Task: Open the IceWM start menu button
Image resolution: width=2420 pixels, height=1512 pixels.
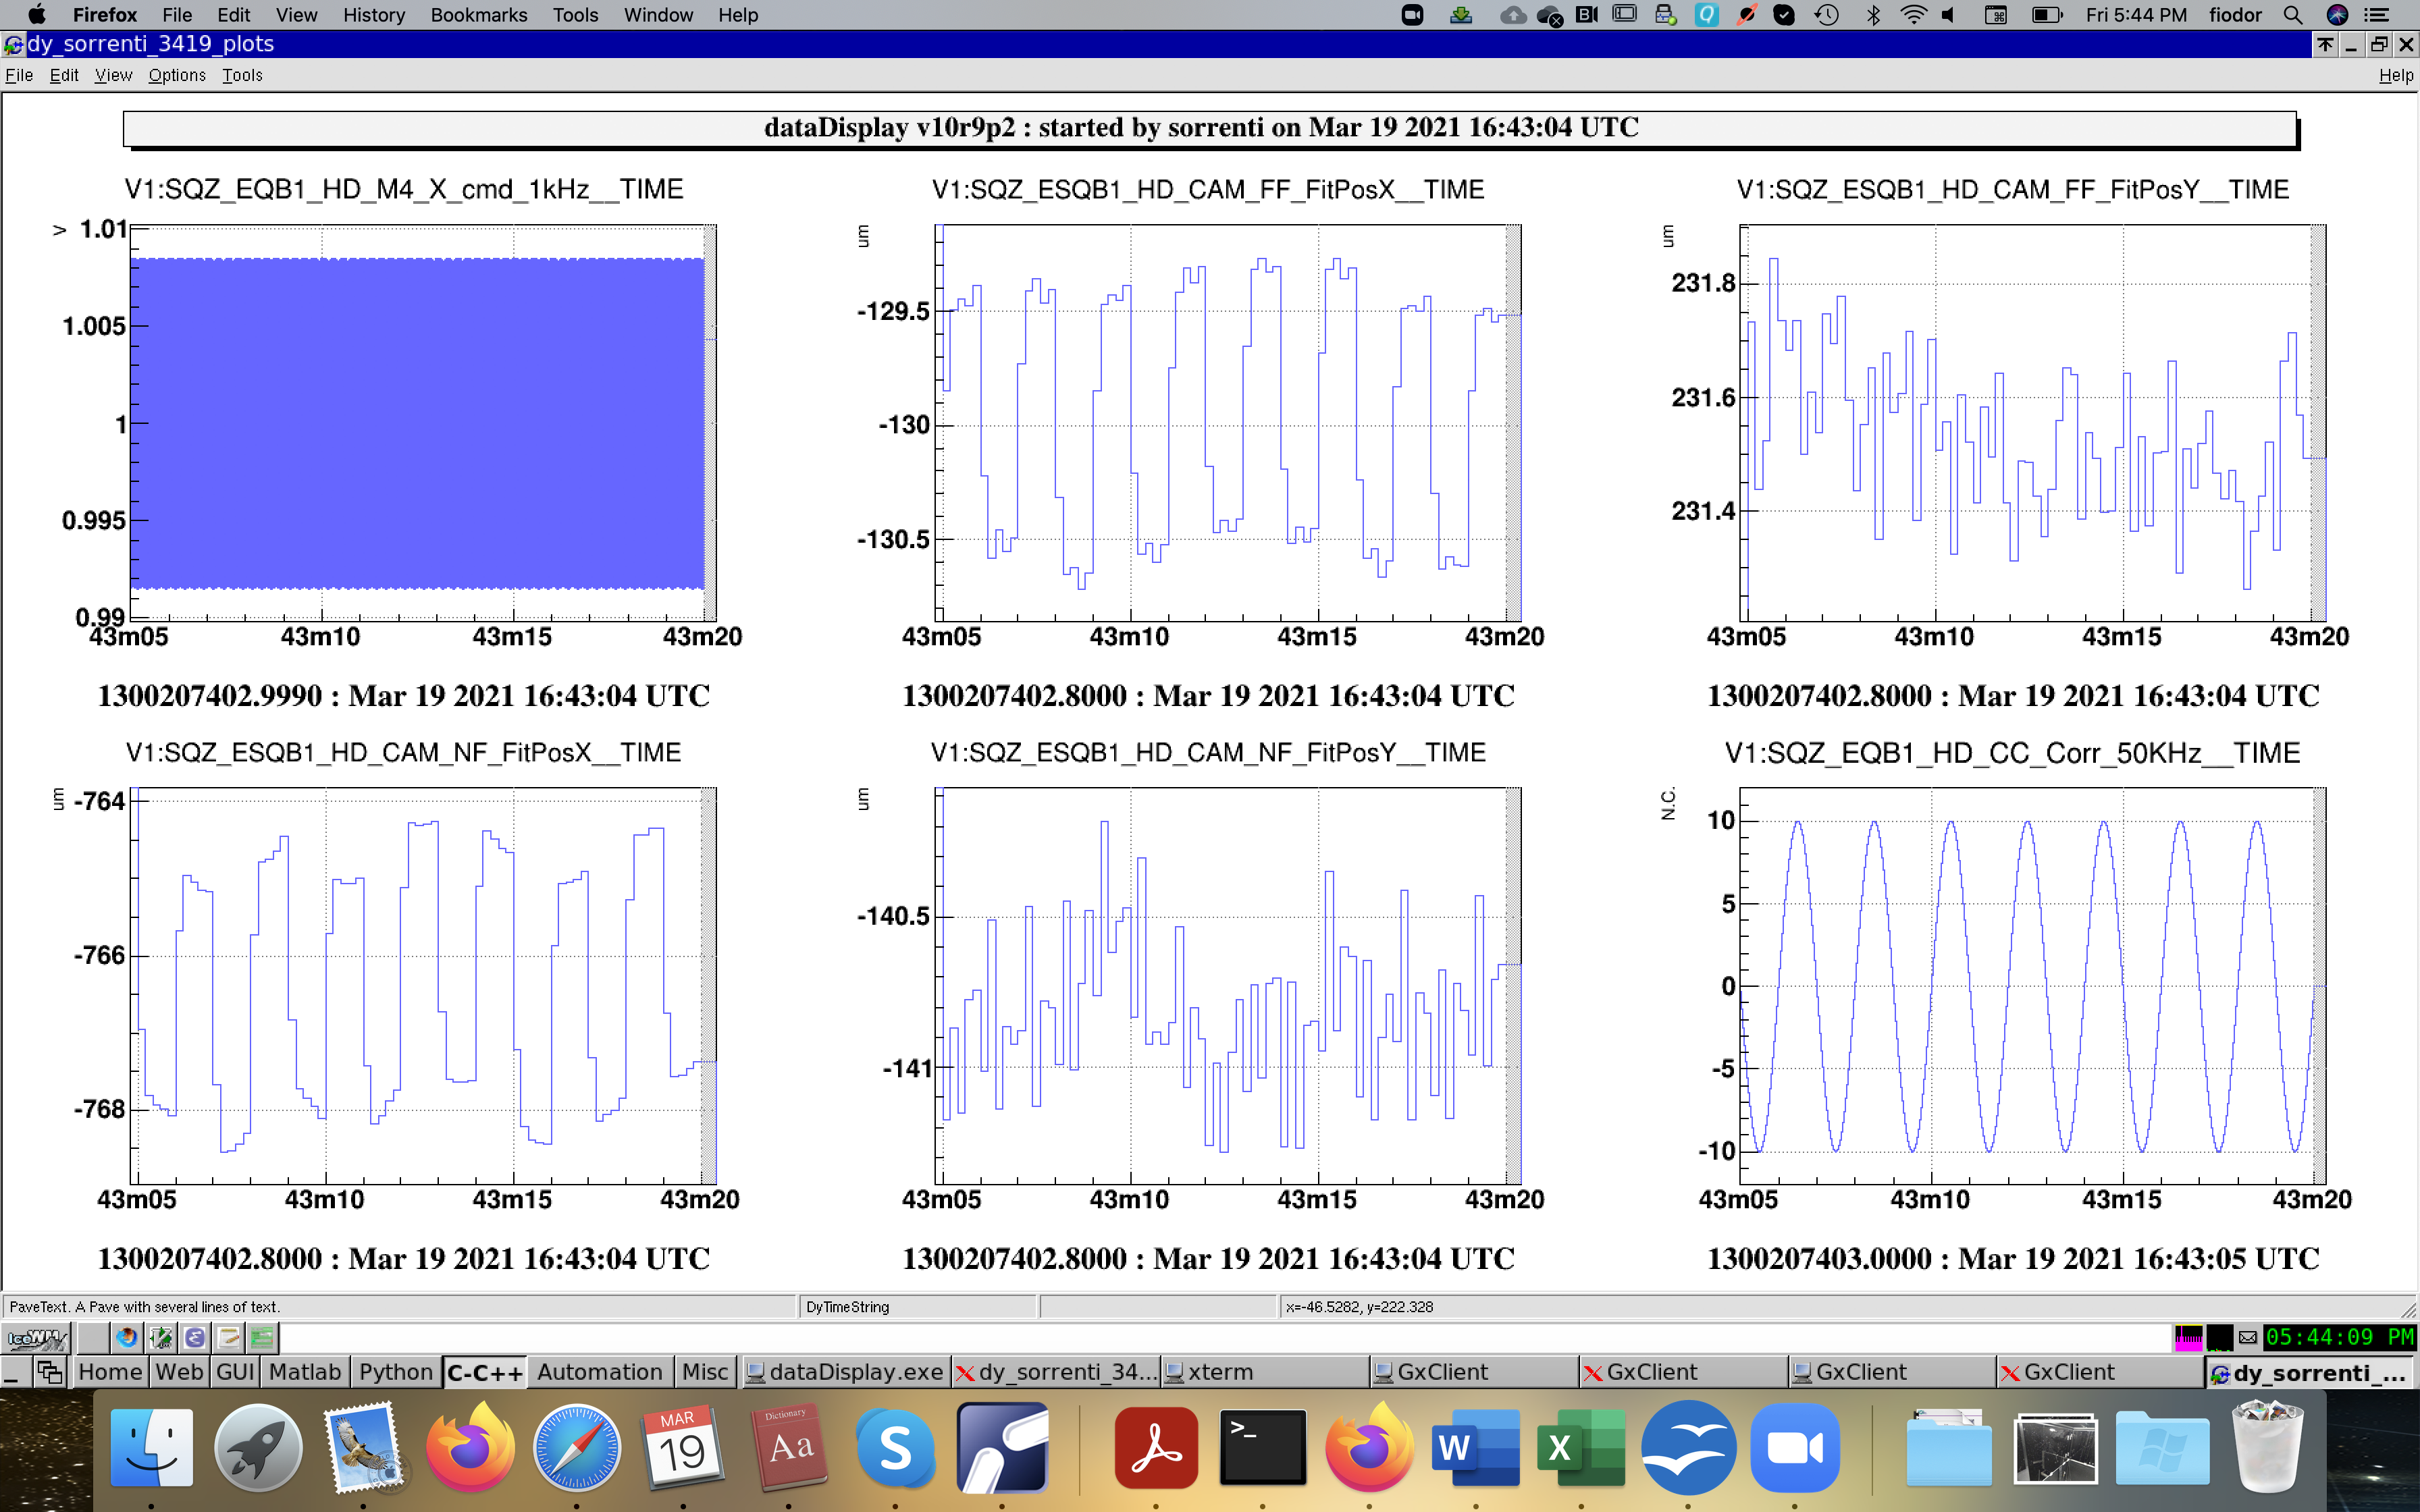Action: [36, 1338]
